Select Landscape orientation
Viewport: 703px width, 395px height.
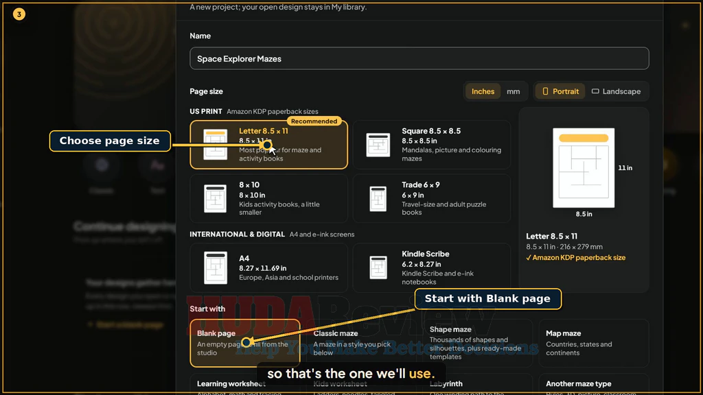tap(616, 91)
